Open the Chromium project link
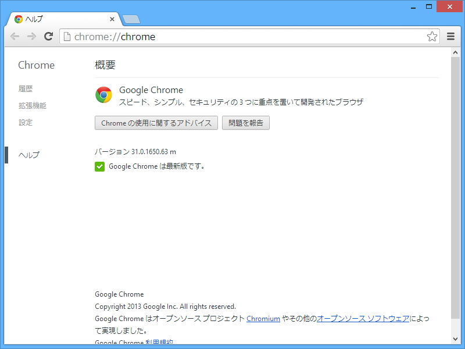This screenshot has height=349, width=465. 263,318
